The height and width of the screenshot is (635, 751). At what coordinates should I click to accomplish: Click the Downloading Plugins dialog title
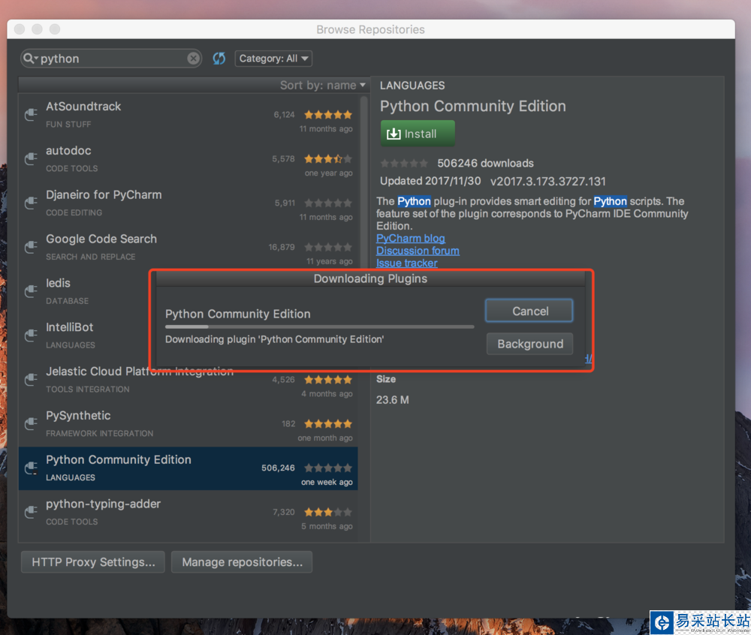click(370, 278)
